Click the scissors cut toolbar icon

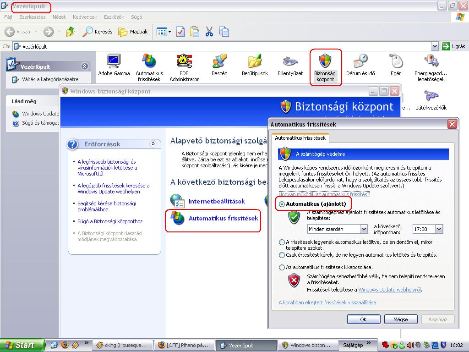click(x=209, y=32)
